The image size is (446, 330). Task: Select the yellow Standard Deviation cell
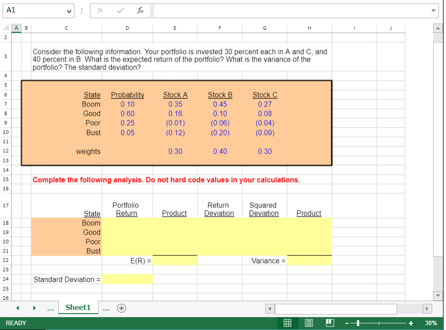[x=127, y=279]
